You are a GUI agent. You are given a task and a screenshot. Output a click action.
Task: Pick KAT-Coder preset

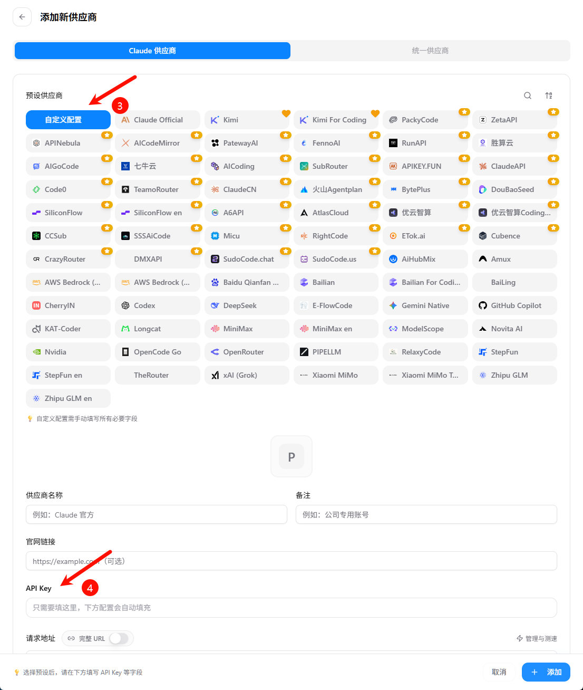(x=68, y=329)
